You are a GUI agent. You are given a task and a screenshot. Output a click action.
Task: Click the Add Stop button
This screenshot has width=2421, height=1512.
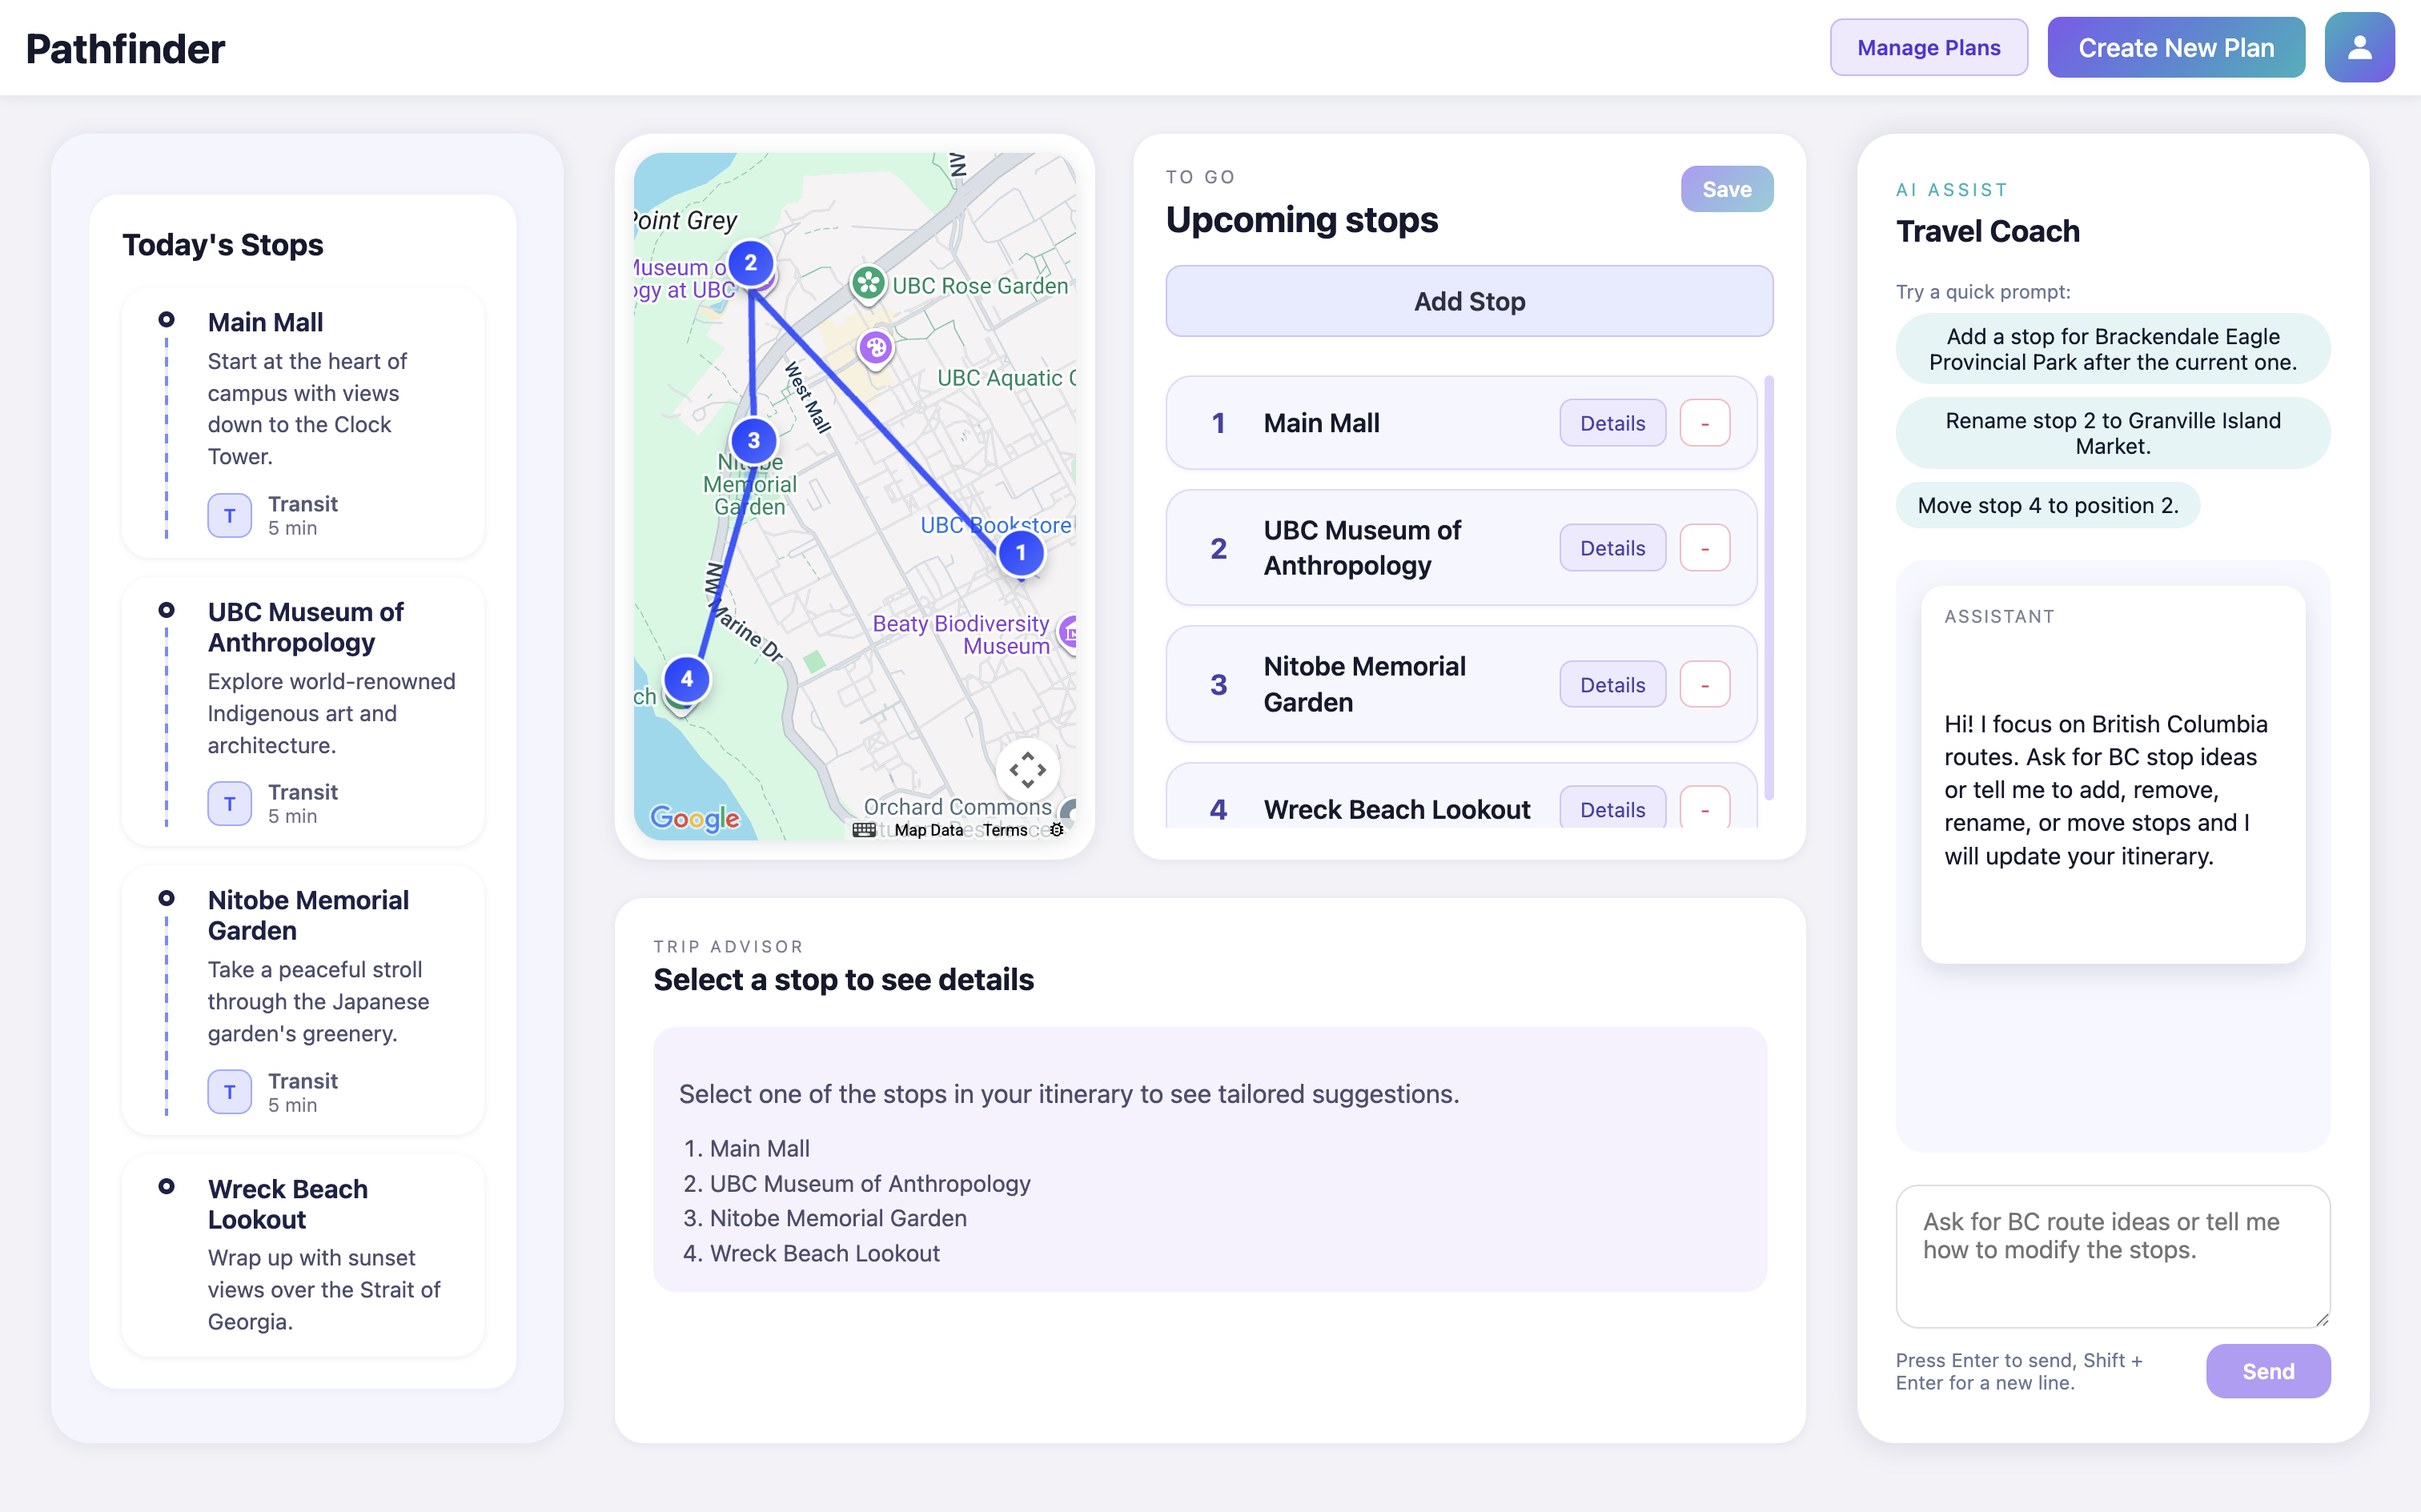[x=1468, y=301]
